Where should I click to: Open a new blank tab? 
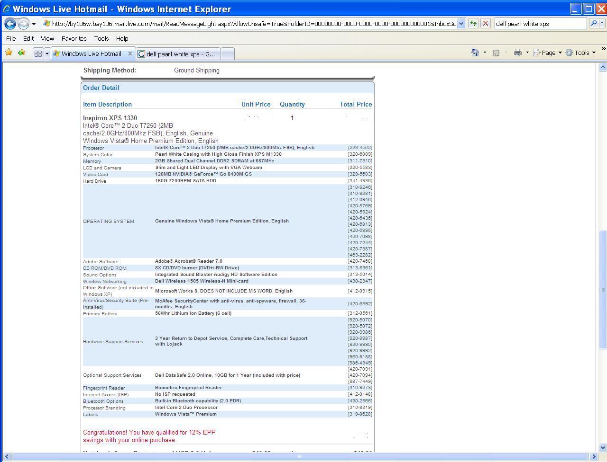pos(228,54)
